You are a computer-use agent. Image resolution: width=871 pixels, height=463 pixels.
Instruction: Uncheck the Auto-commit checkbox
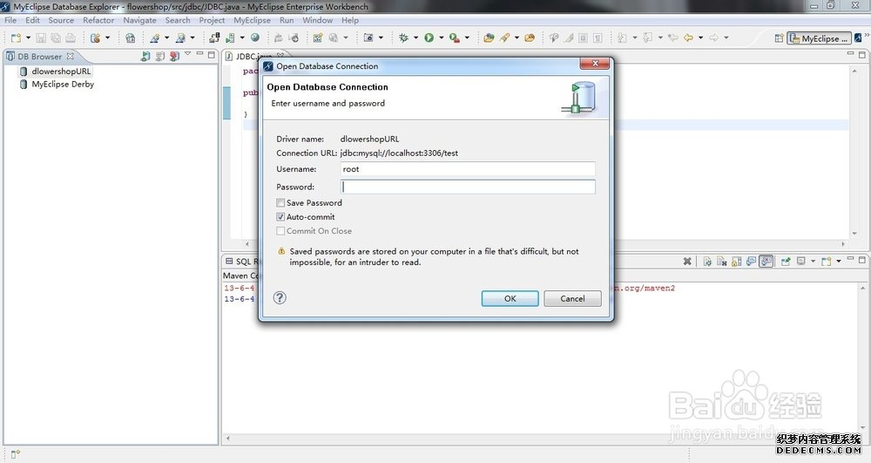pos(280,217)
